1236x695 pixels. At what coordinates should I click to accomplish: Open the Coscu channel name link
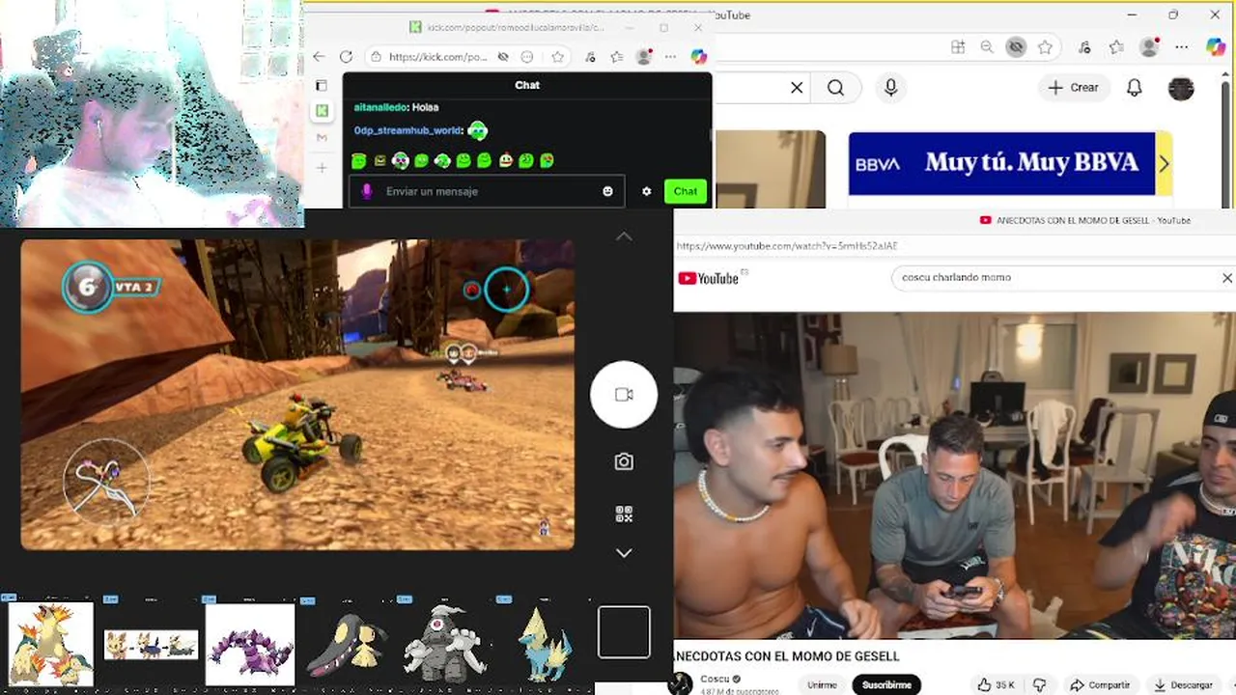pos(715,679)
